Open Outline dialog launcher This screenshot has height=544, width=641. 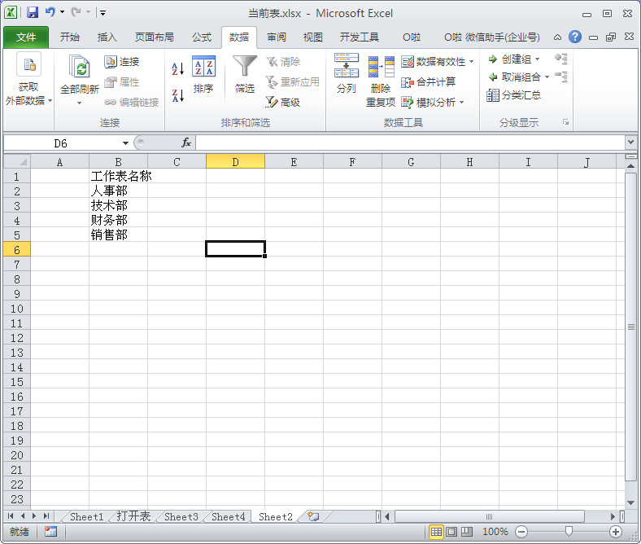(x=566, y=122)
